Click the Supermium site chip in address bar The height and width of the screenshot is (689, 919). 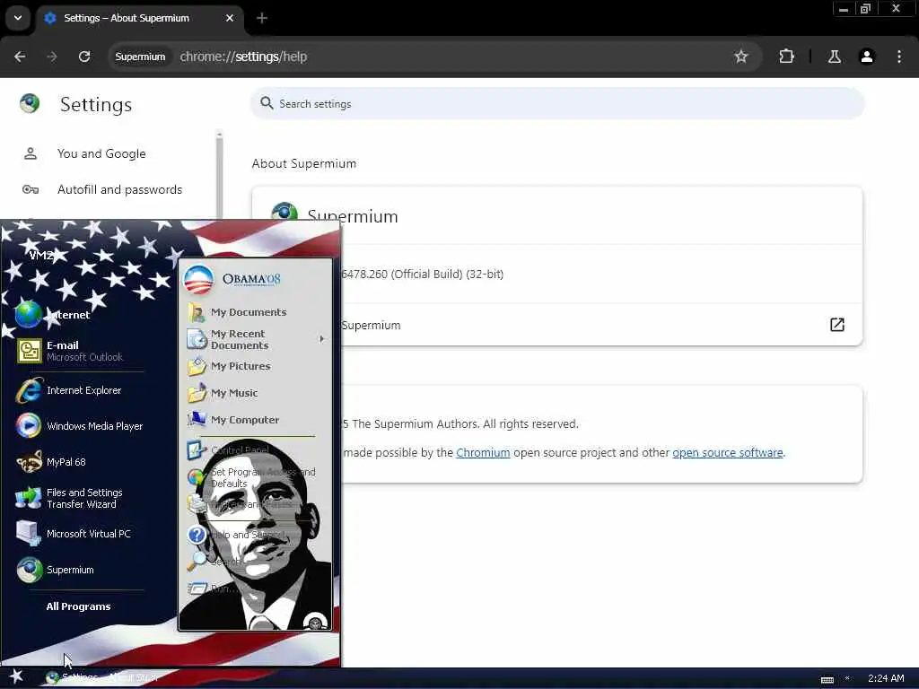click(140, 57)
